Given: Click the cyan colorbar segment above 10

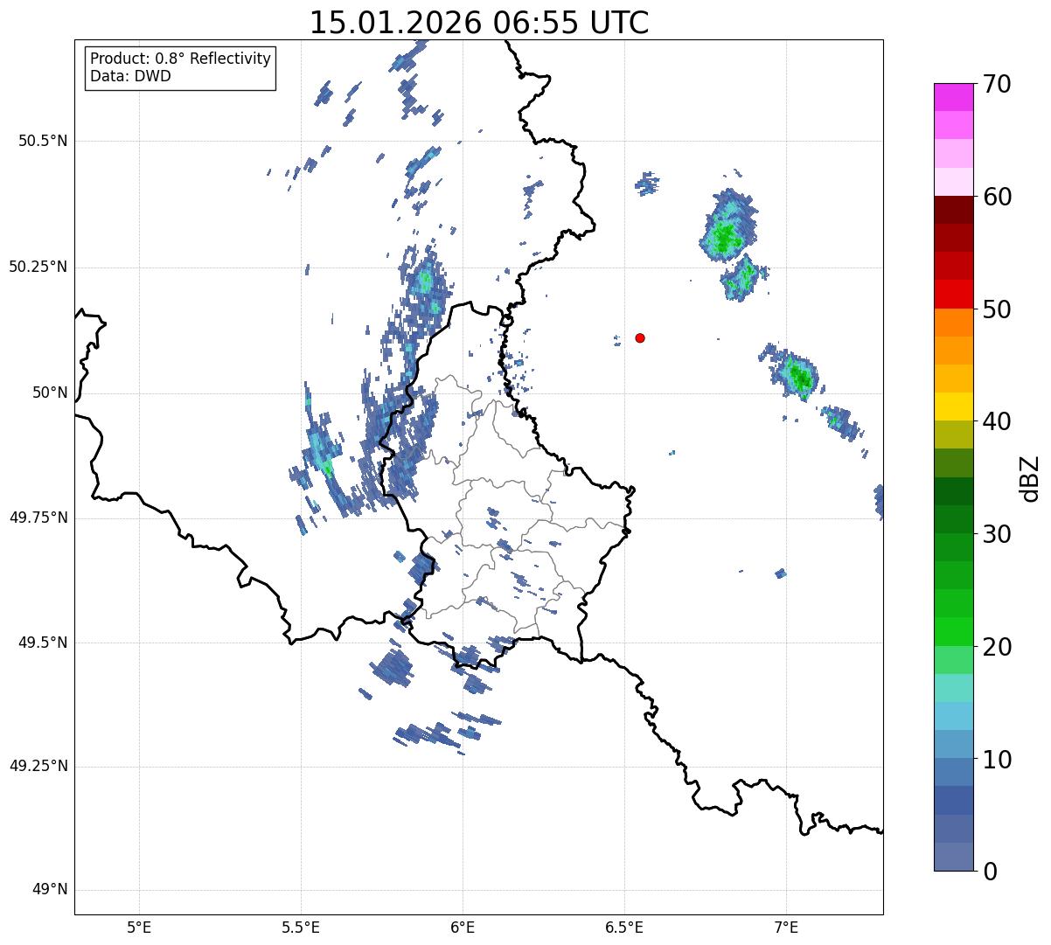Looking at the screenshot, I should point(953,716).
